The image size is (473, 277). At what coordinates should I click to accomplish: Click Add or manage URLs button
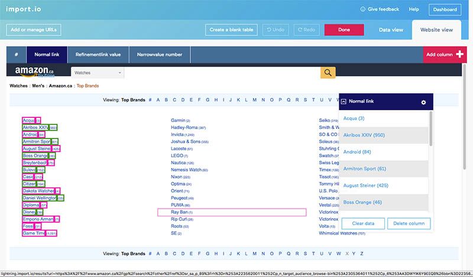34,30
